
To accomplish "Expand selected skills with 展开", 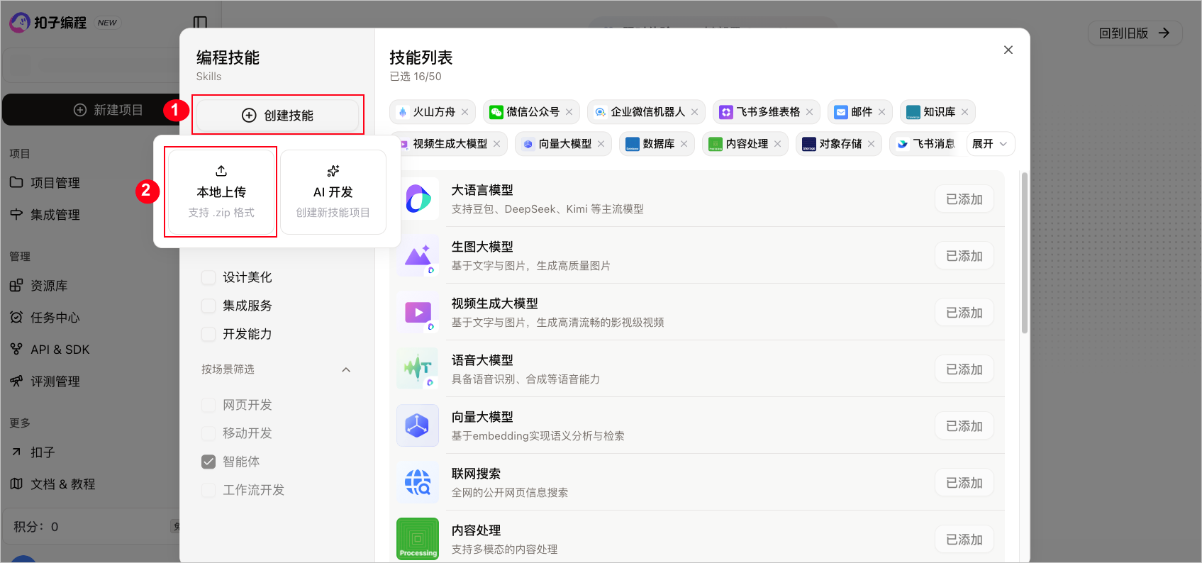I will [x=989, y=144].
